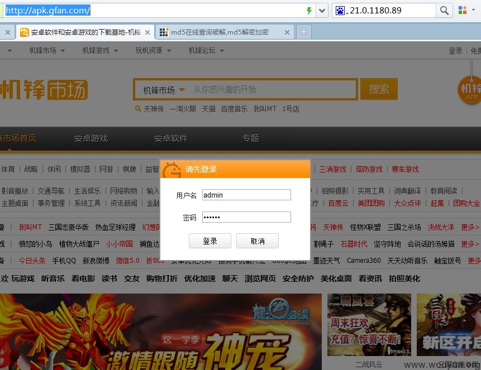Click the md5 tab colorful grid favicon
481x370 pixels.
pos(164,32)
